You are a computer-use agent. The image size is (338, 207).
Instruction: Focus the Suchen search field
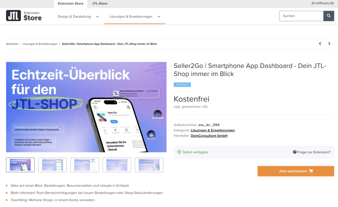pos(301,16)
